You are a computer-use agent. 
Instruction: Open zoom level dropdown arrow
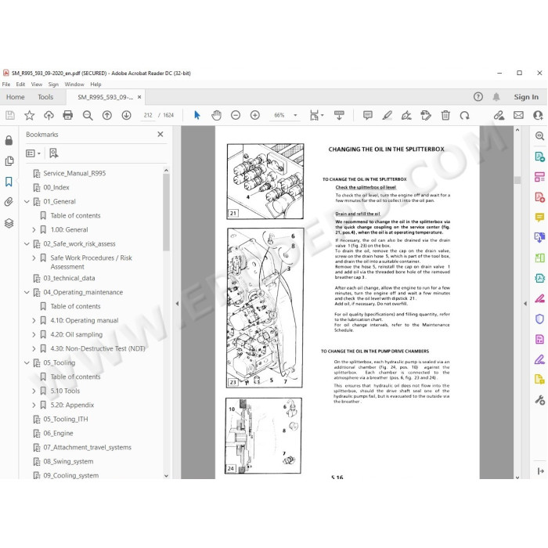coord(295,115)
